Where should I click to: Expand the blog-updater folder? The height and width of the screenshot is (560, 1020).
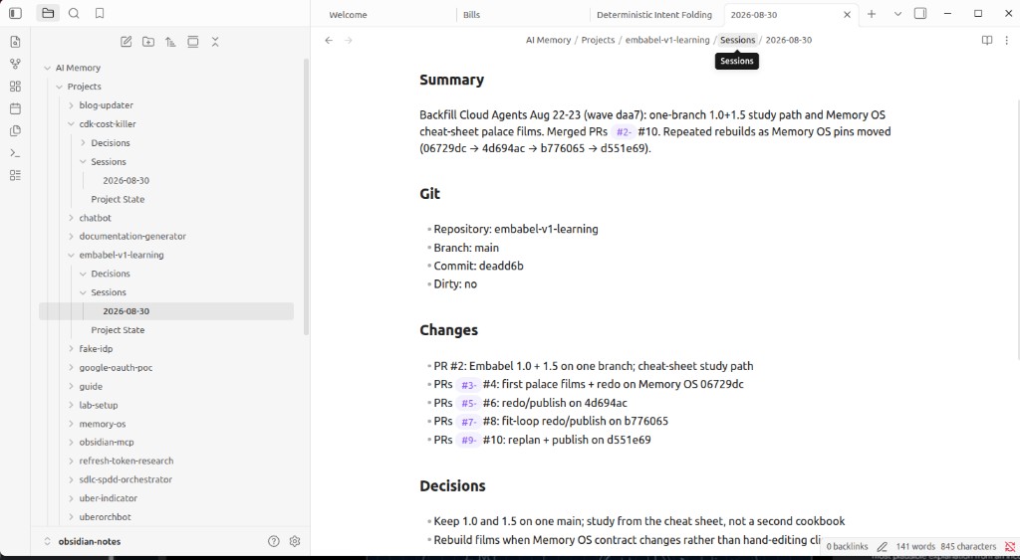[71, 105]
